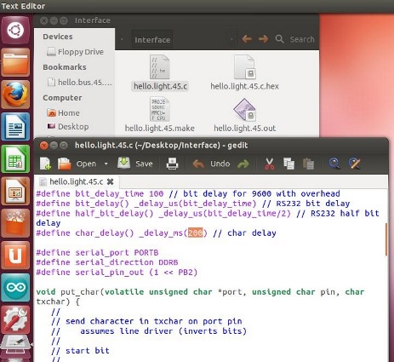This screenshot has height=362, width=394.
Task: Open LibreOffice Impress launcher icon
Action: [15, 191]
